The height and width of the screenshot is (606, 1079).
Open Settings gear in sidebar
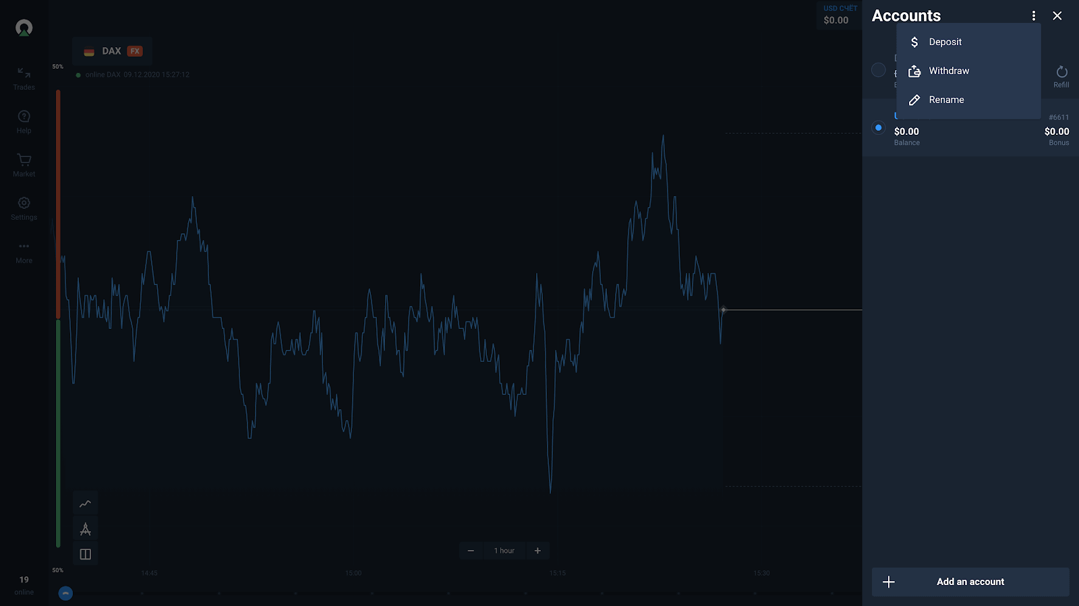coord(24,208)
